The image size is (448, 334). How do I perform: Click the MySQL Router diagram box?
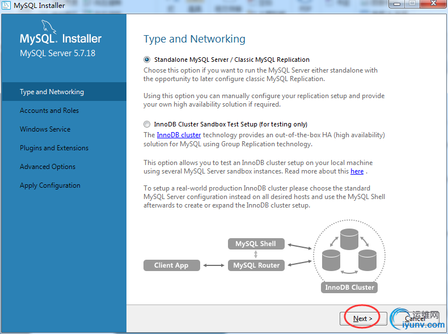256,265
